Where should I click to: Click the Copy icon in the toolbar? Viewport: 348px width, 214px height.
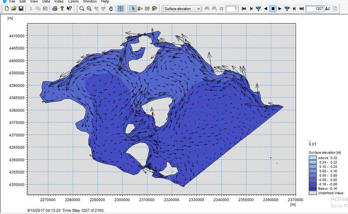point(38,9)
